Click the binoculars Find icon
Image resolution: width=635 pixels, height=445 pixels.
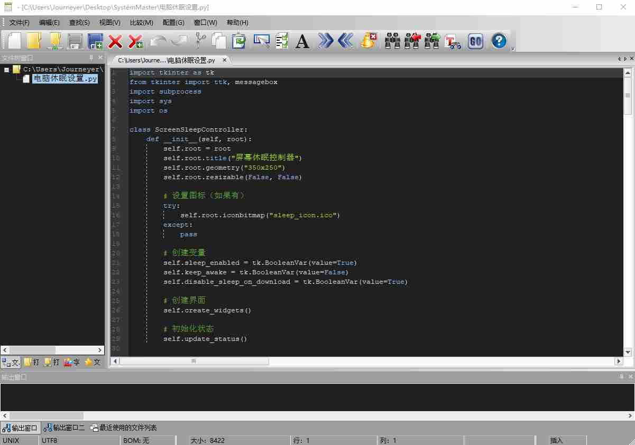coord(392,41)
